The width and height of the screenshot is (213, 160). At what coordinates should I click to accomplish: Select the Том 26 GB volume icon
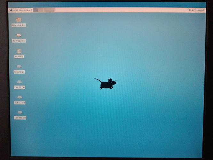[19, 67]
